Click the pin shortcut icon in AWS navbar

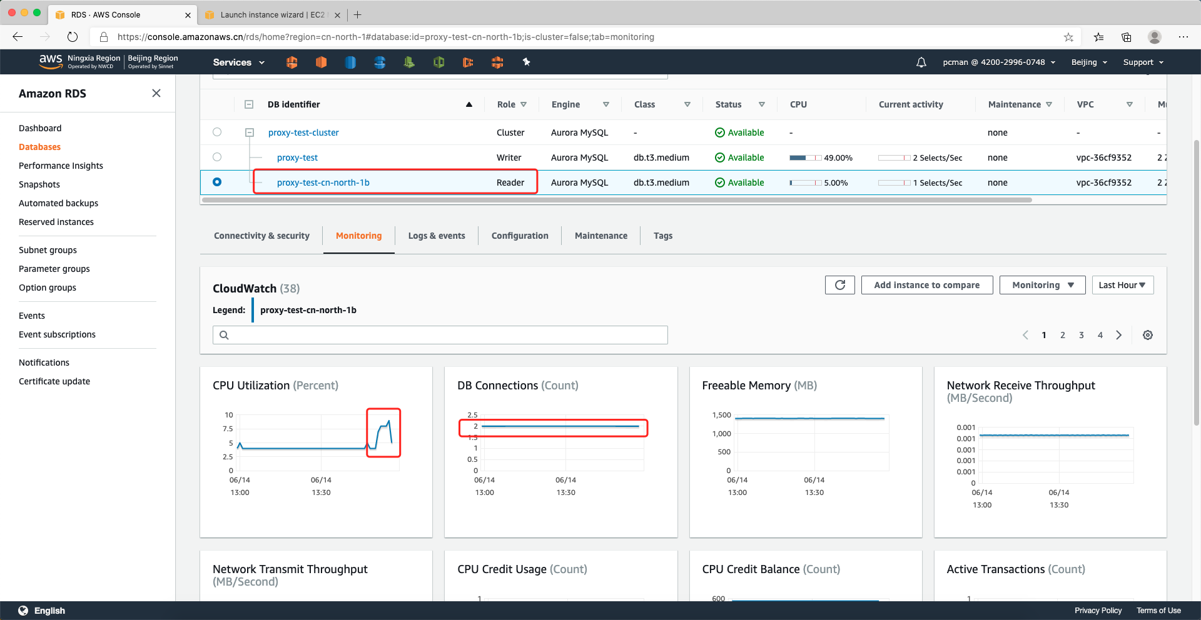click(x=526, y=62)
